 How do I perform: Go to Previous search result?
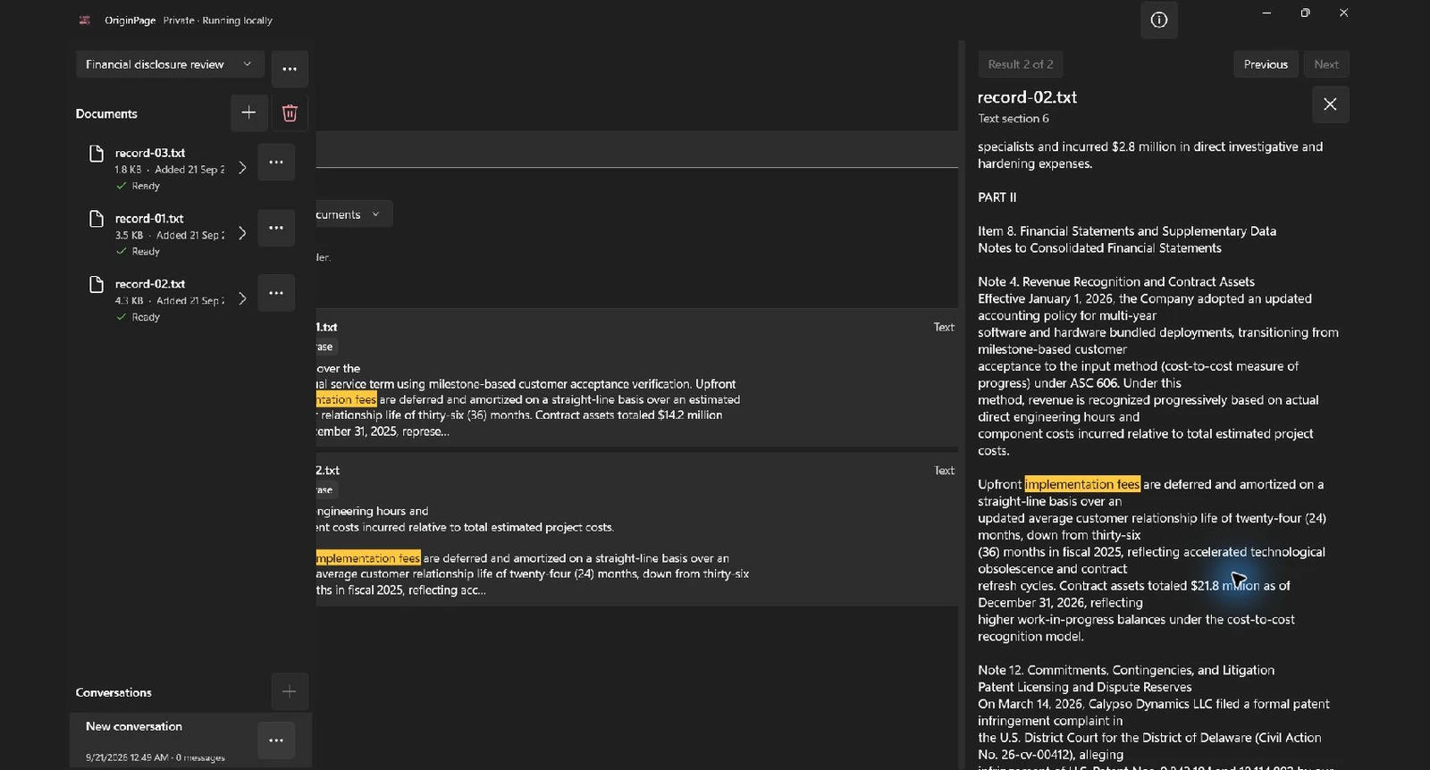coord(1266,64)
